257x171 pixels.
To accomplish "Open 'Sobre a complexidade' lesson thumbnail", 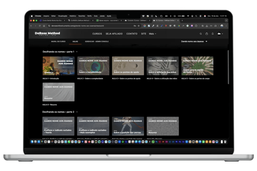I will click(x=93, y=66).
